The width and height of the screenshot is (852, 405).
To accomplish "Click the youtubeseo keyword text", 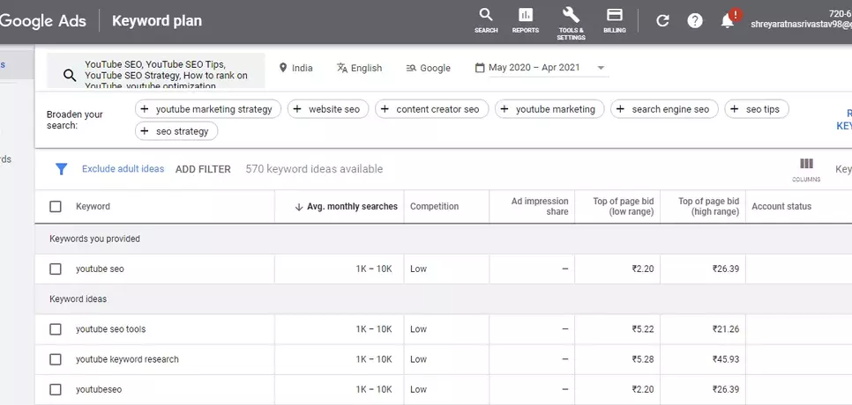I will [x=99, y=389].
